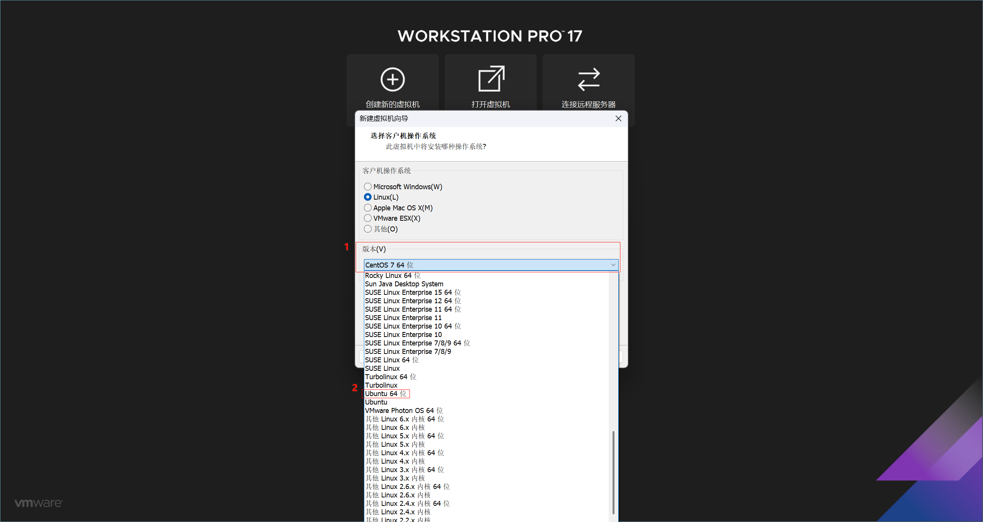Screen dimensions: 983x522
Task: Select SUSE Linux Enterprise 10 64 位
Action: click(x=486, y=326)
